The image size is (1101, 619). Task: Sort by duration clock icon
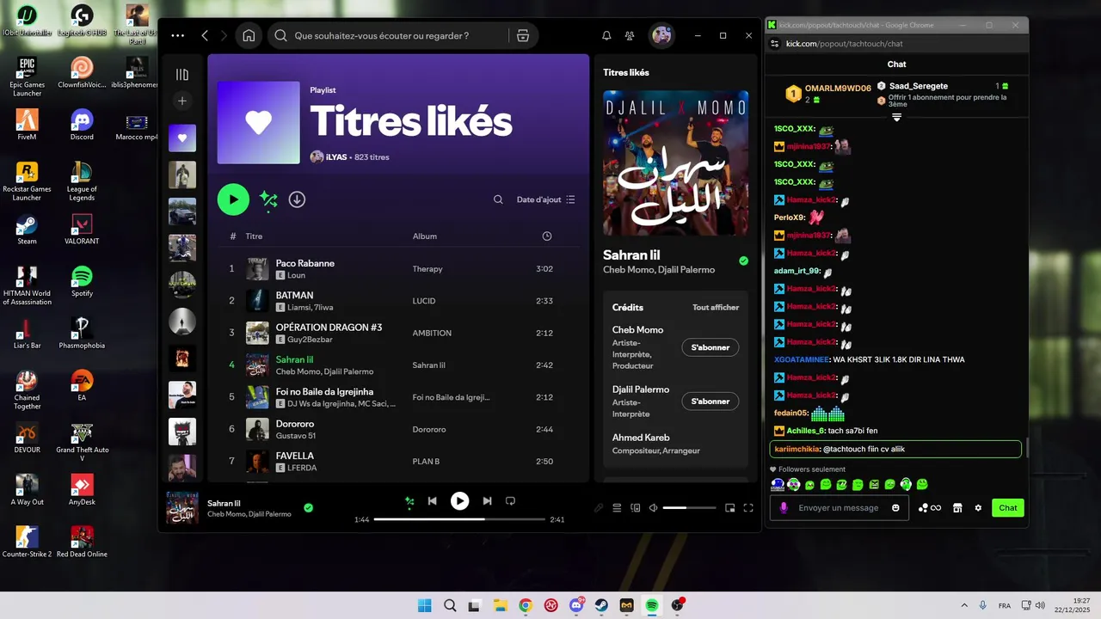tap(547, 236)
